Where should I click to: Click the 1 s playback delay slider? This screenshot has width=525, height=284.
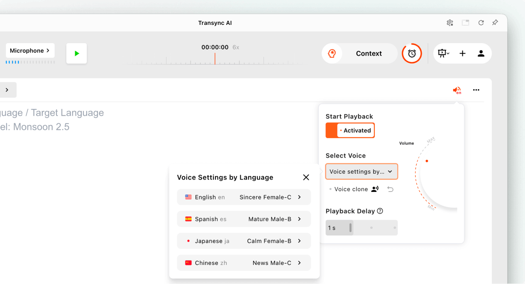coord(361,228)
